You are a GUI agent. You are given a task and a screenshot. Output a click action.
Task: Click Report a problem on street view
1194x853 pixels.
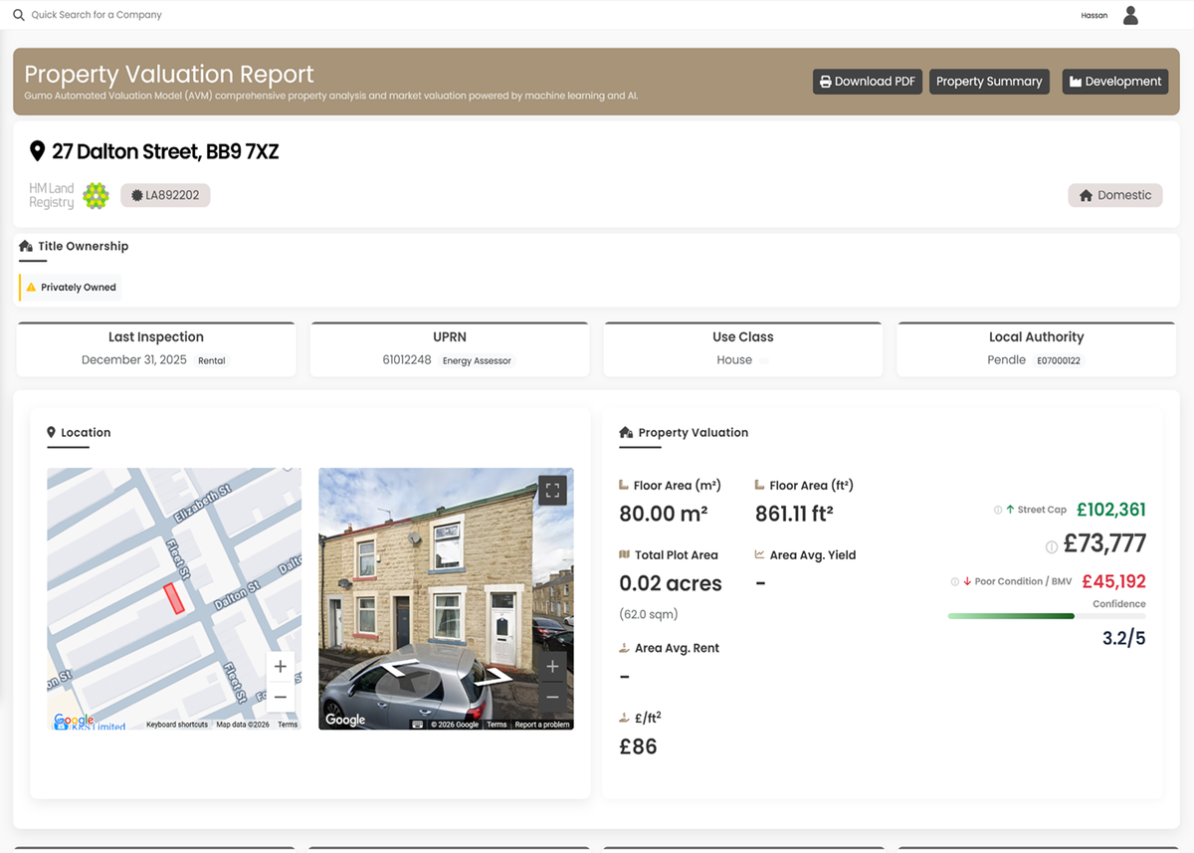[542, 725]
